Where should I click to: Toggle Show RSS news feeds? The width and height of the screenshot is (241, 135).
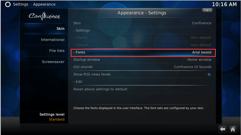click(142, 74)
